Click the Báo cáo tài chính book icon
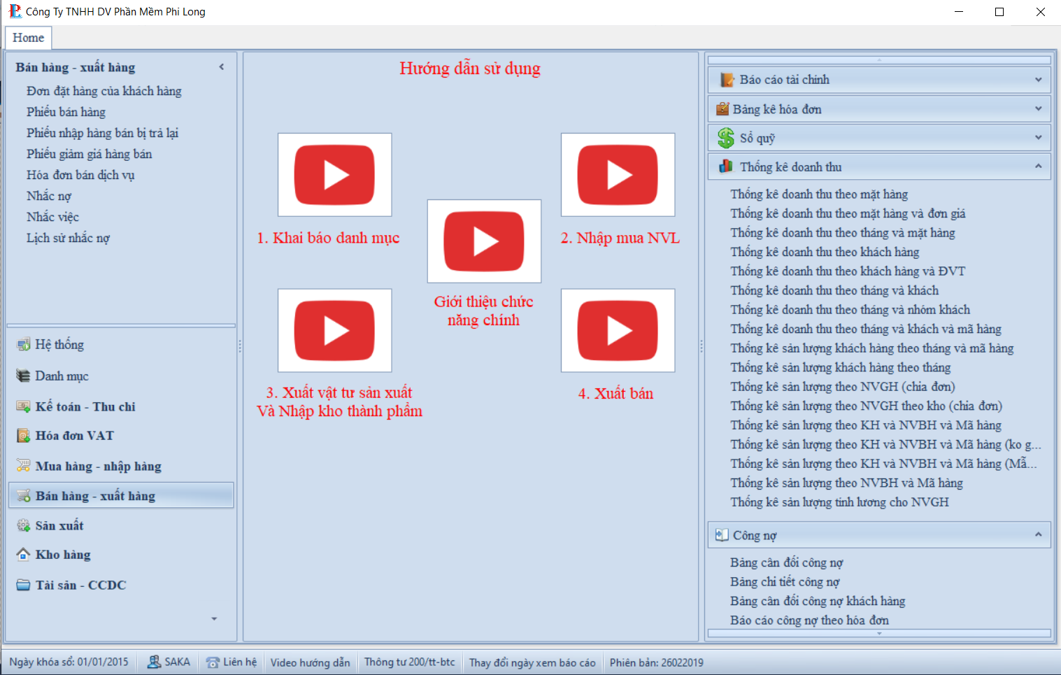Viewport: 1061px width, 675px height. tap(727, 80)
